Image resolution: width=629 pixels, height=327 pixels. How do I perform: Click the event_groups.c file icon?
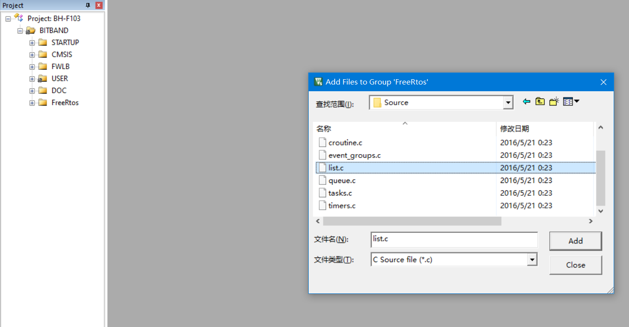click(x=322, y=155)
